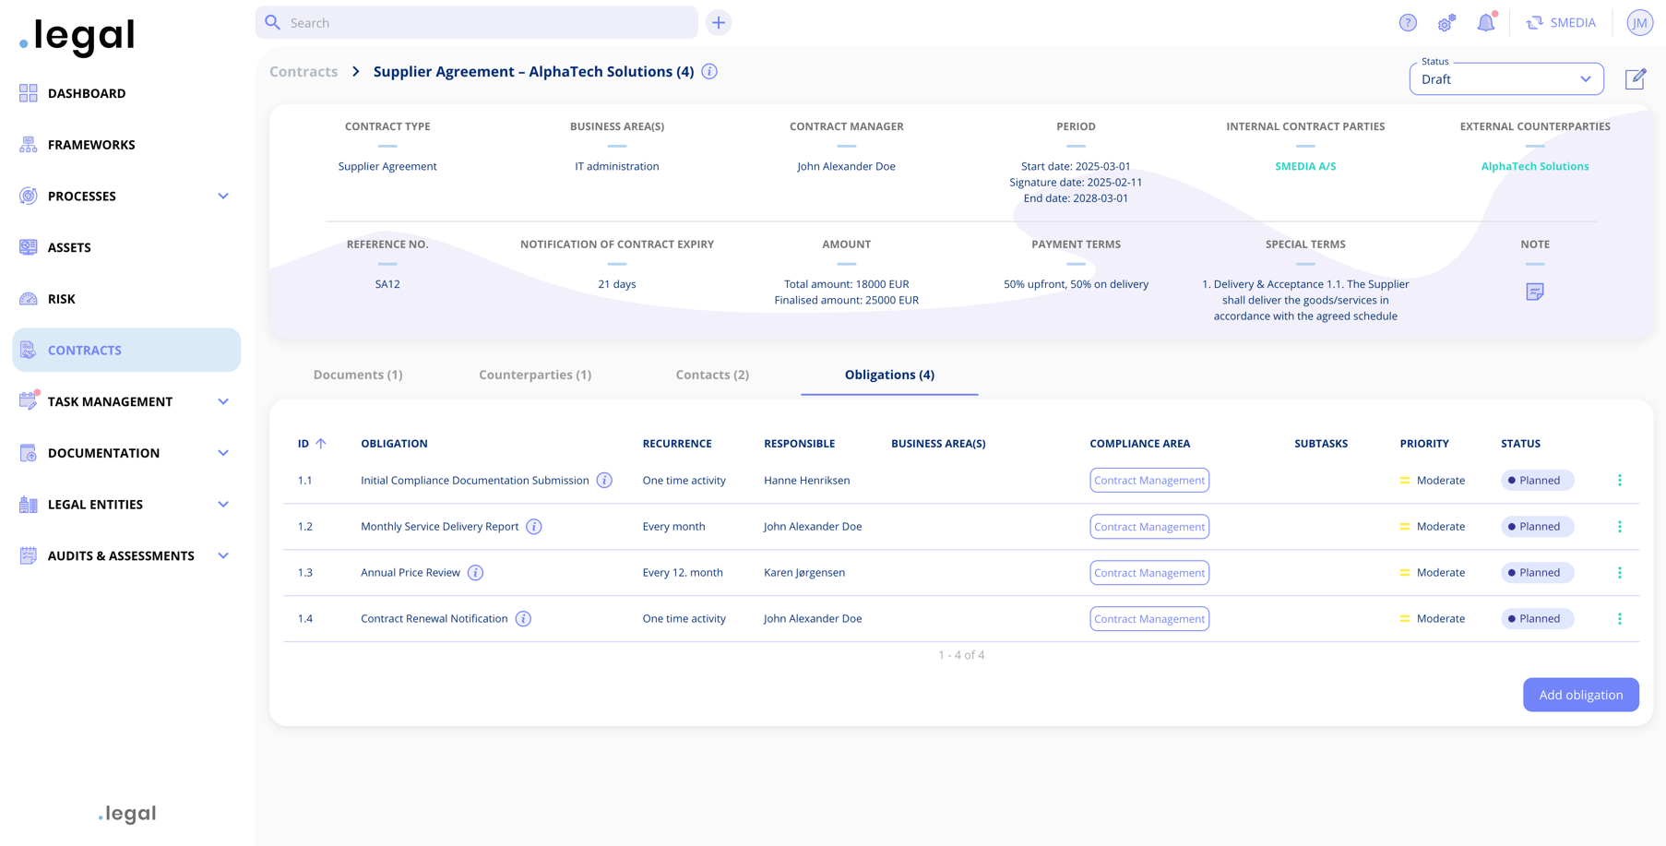Click Planned status badge in row 1.4

[1537, 619]
